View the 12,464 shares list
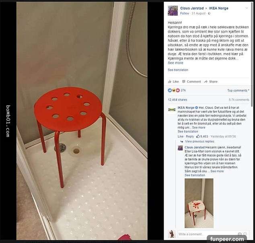Viewport: 255px width, 243px height. pyautogui.click(x=177, y=100)
